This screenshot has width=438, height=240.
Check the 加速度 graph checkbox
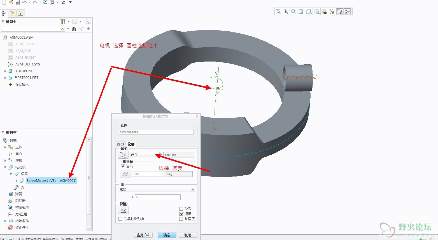tap(181, 219)
